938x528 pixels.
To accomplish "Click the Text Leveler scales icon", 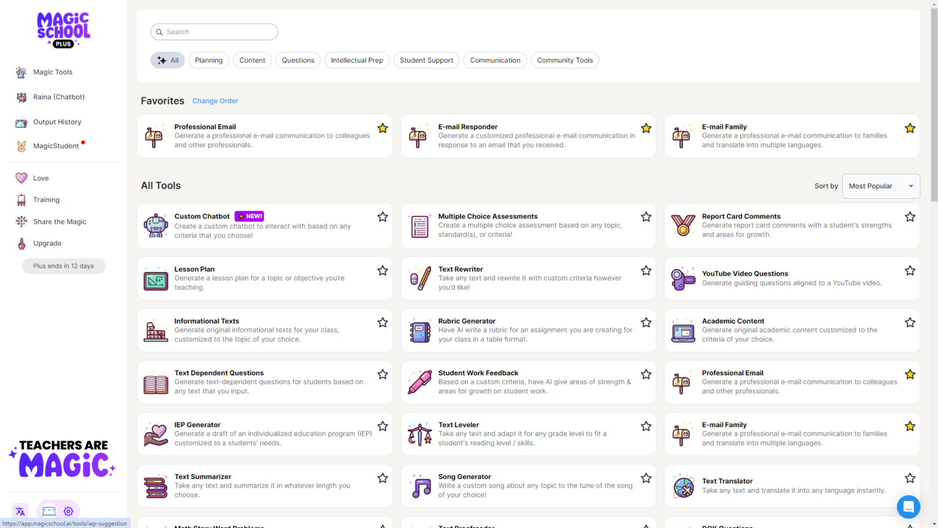I will [x=420, y=435].
